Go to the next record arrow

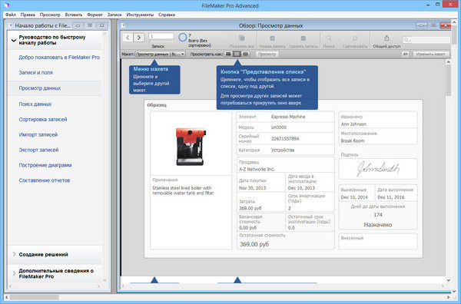pyautogui.click(x=139, y=38)
